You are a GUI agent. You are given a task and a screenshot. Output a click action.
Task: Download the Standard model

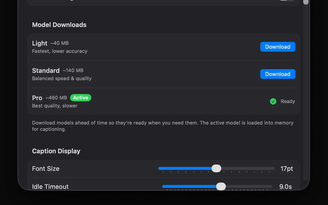278,74
